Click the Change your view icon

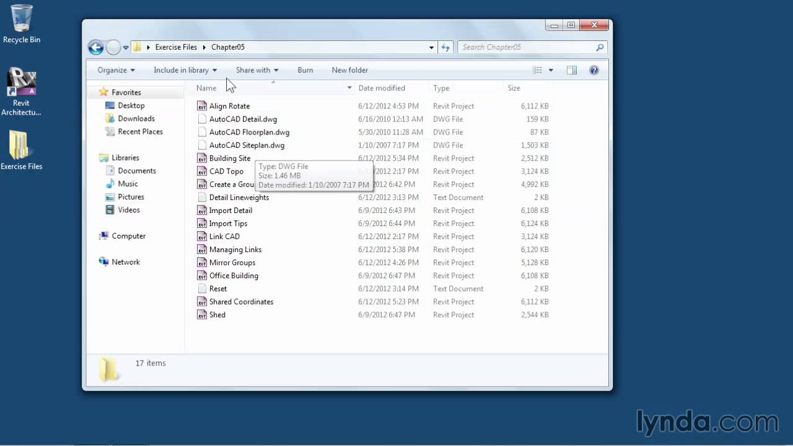click(x=538, y=70)
